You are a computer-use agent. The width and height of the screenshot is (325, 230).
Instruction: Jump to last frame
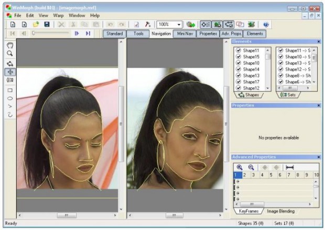tap(88, 33)
